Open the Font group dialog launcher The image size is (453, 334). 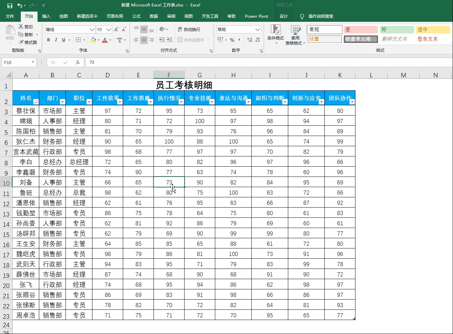127,51
